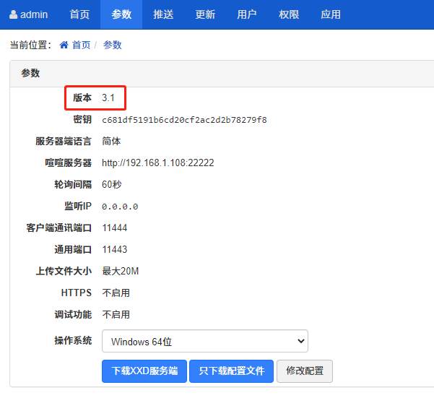Click the home icon in the breadcrumb
The image size is (434, 398).
point(64,45)
